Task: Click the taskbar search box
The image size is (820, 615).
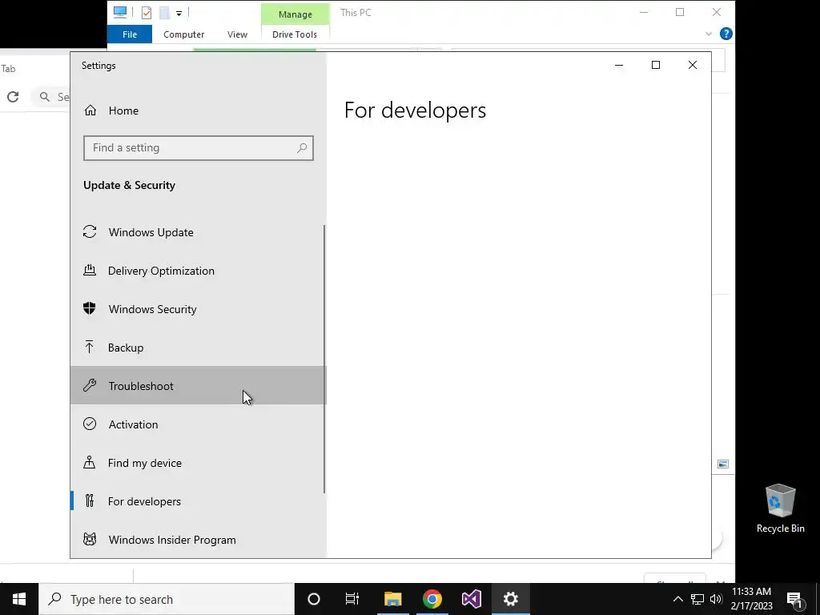Action: [x=167, y=599]
